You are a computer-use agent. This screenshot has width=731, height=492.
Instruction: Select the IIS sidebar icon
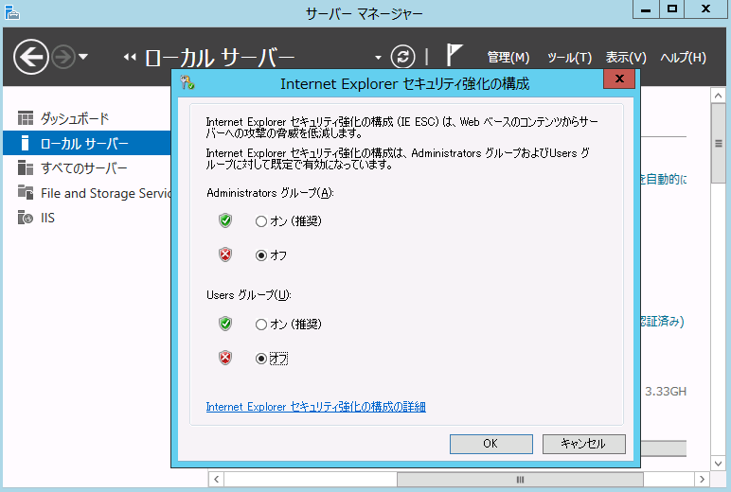pyautogui.click(x=26, y=218)
